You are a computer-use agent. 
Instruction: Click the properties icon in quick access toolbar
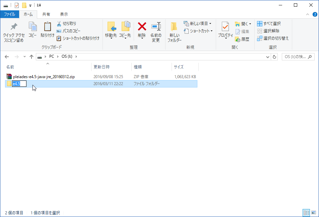17,5
